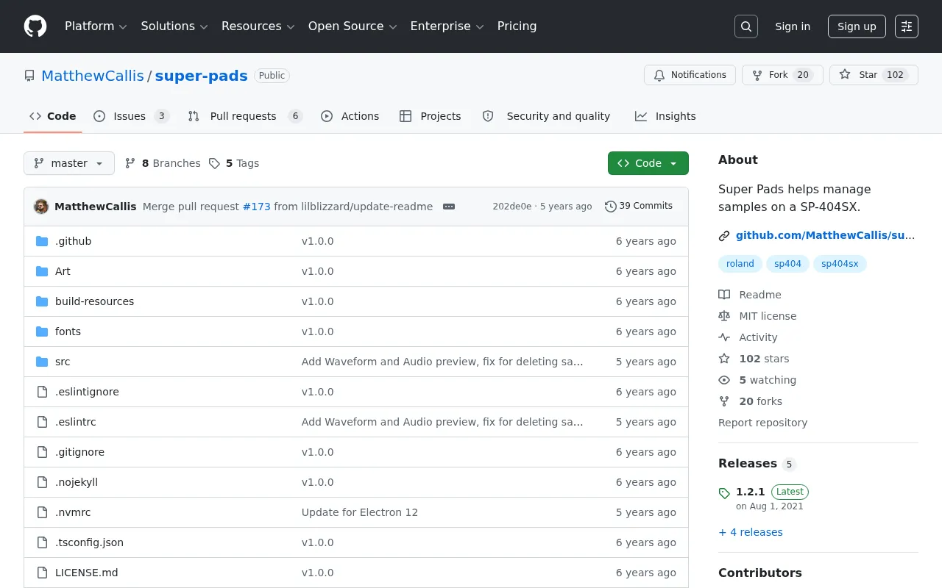Click the tag icon beside release 1.2.1
Image resolution: width=942 pixels, height=588 pixels.
724,493
